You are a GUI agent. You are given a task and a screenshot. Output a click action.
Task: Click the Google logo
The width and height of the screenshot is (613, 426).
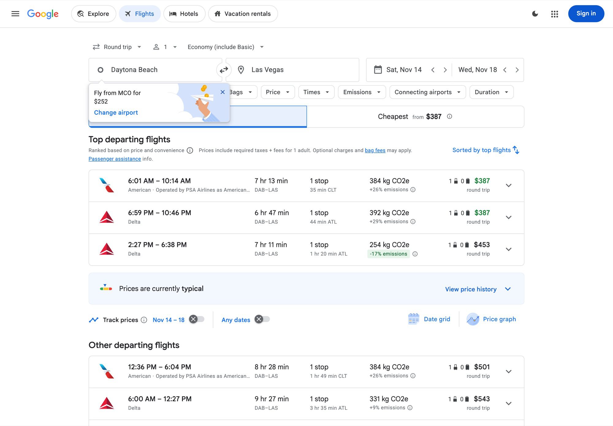click(x=43, y=14)
